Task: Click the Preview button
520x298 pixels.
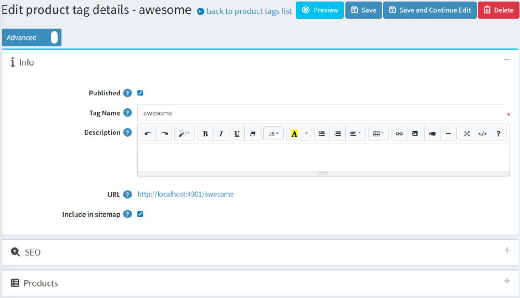Action: click(x=320, y=10)
